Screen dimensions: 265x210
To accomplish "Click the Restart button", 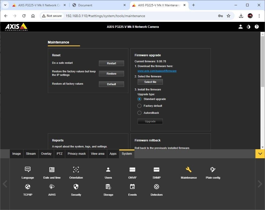I will 111,63.
